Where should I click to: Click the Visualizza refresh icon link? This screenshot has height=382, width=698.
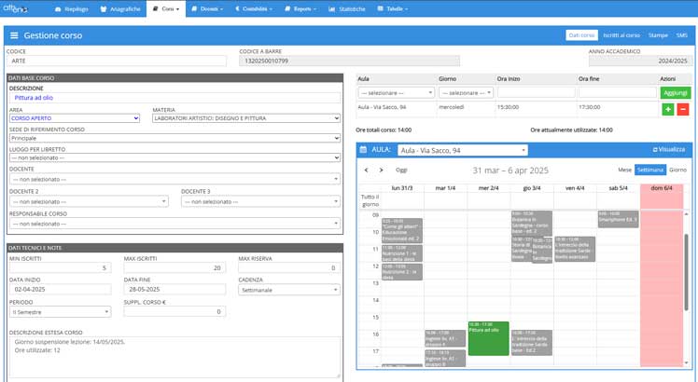[x=669, y=149]
